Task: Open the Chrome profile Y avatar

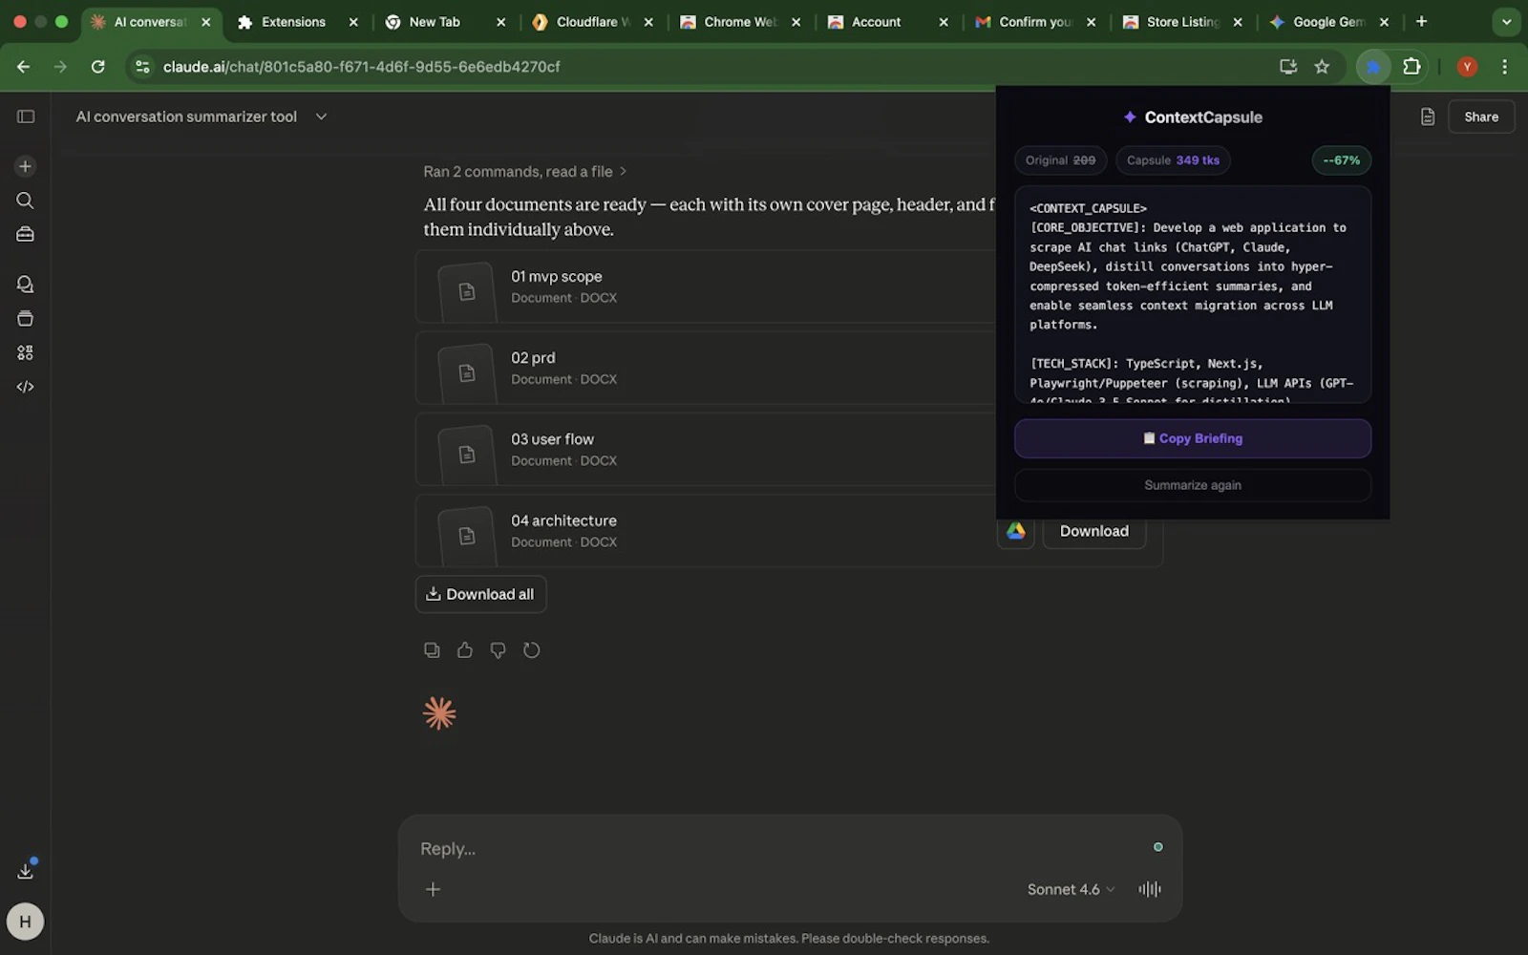Action: click(x=1468, y=67)
